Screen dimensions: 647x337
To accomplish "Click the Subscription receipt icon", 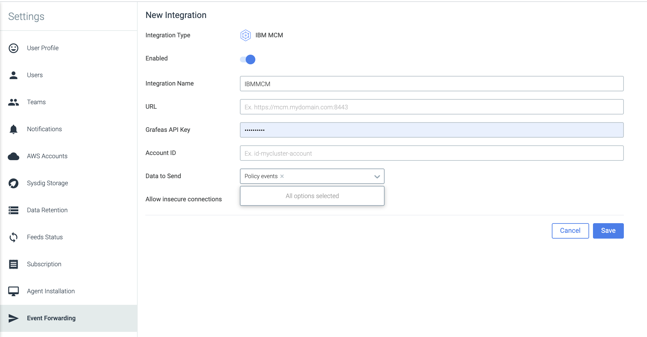I will (14, 264).
